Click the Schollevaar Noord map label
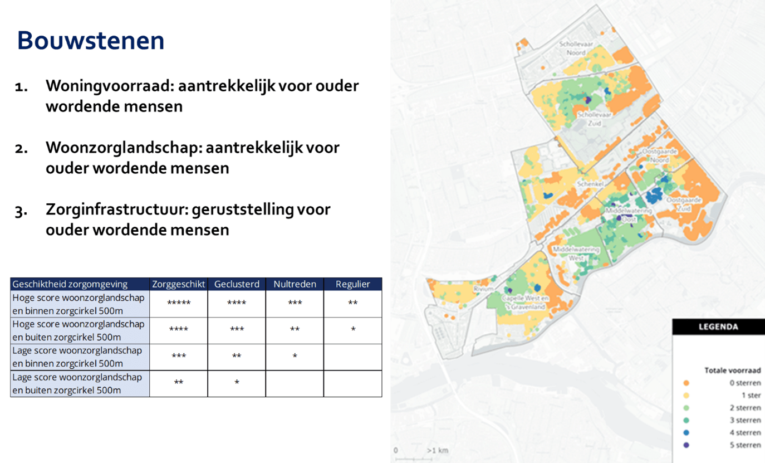765x463 pixels. [x=576, y=48]
